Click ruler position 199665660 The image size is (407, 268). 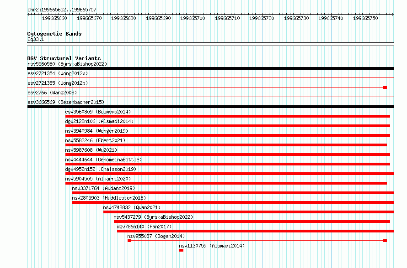[54, 18]
